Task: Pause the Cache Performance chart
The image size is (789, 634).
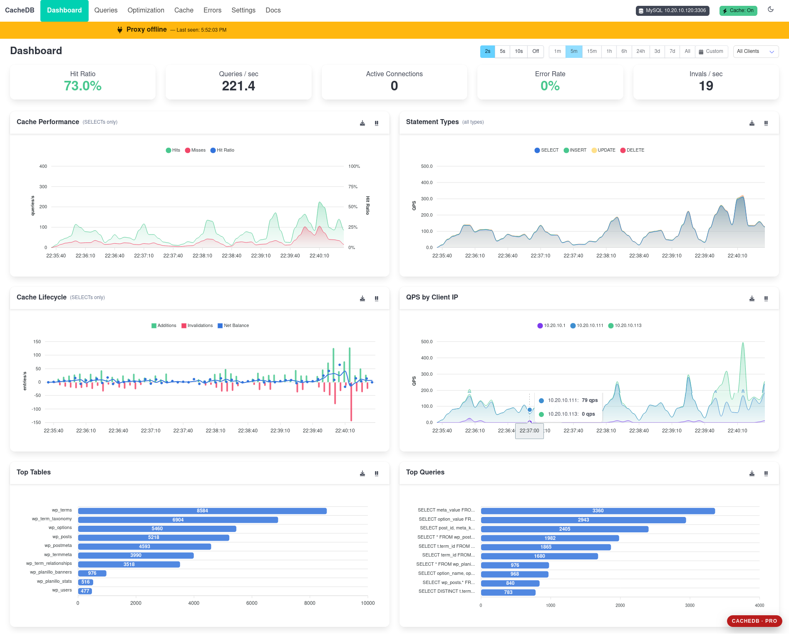Action: pos(377,123)
